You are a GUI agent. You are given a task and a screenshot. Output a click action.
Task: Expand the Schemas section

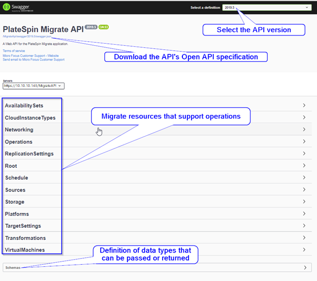[304, 267]
